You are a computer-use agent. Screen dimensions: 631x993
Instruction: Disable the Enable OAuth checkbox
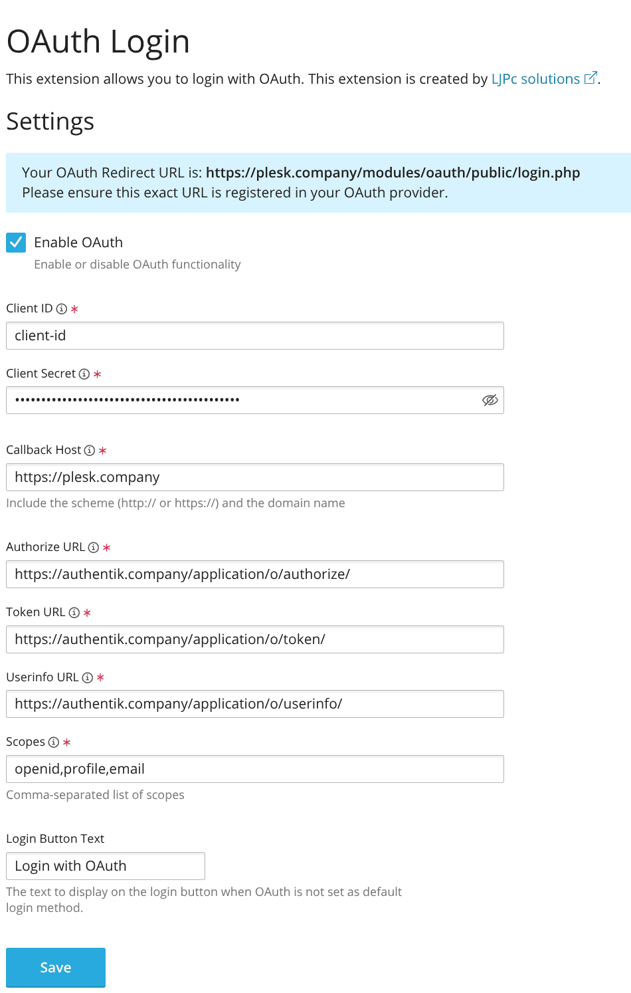(x=15, y=242)
